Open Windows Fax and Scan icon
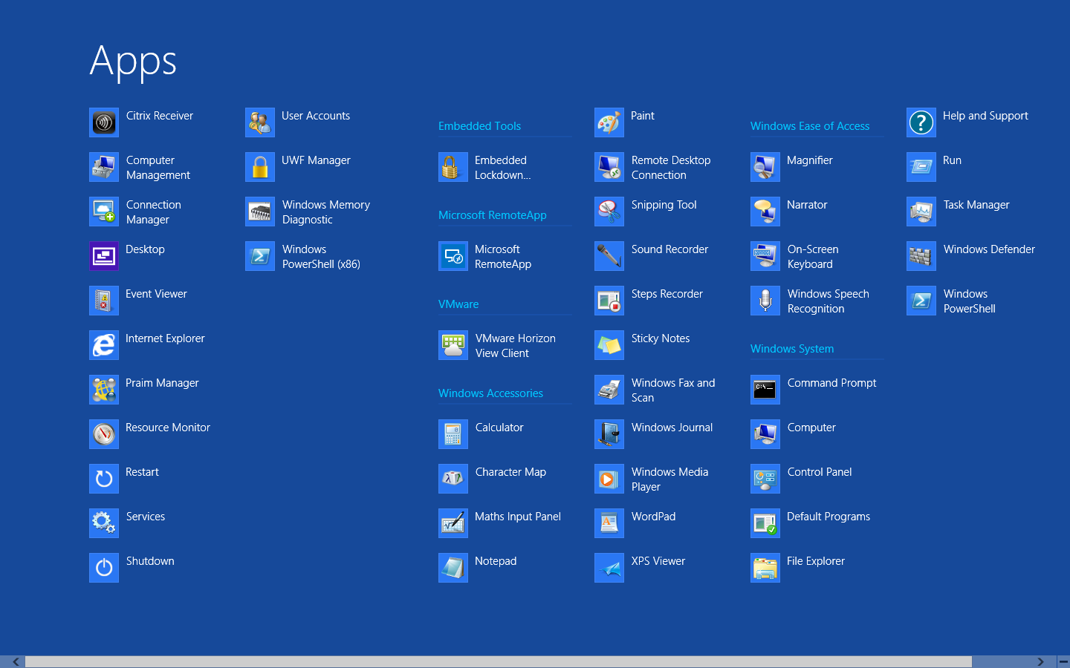 (x=609, y=390)
